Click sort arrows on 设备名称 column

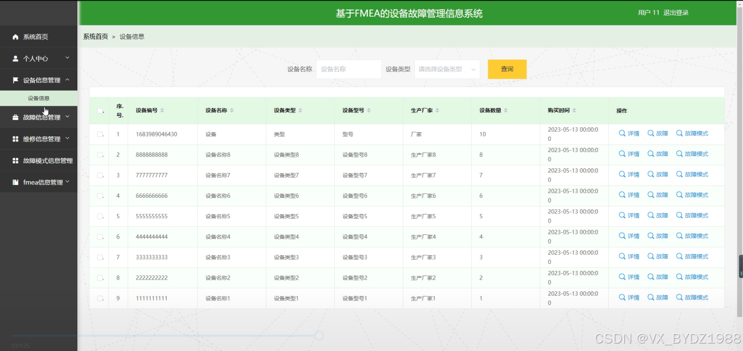point(232,110)
